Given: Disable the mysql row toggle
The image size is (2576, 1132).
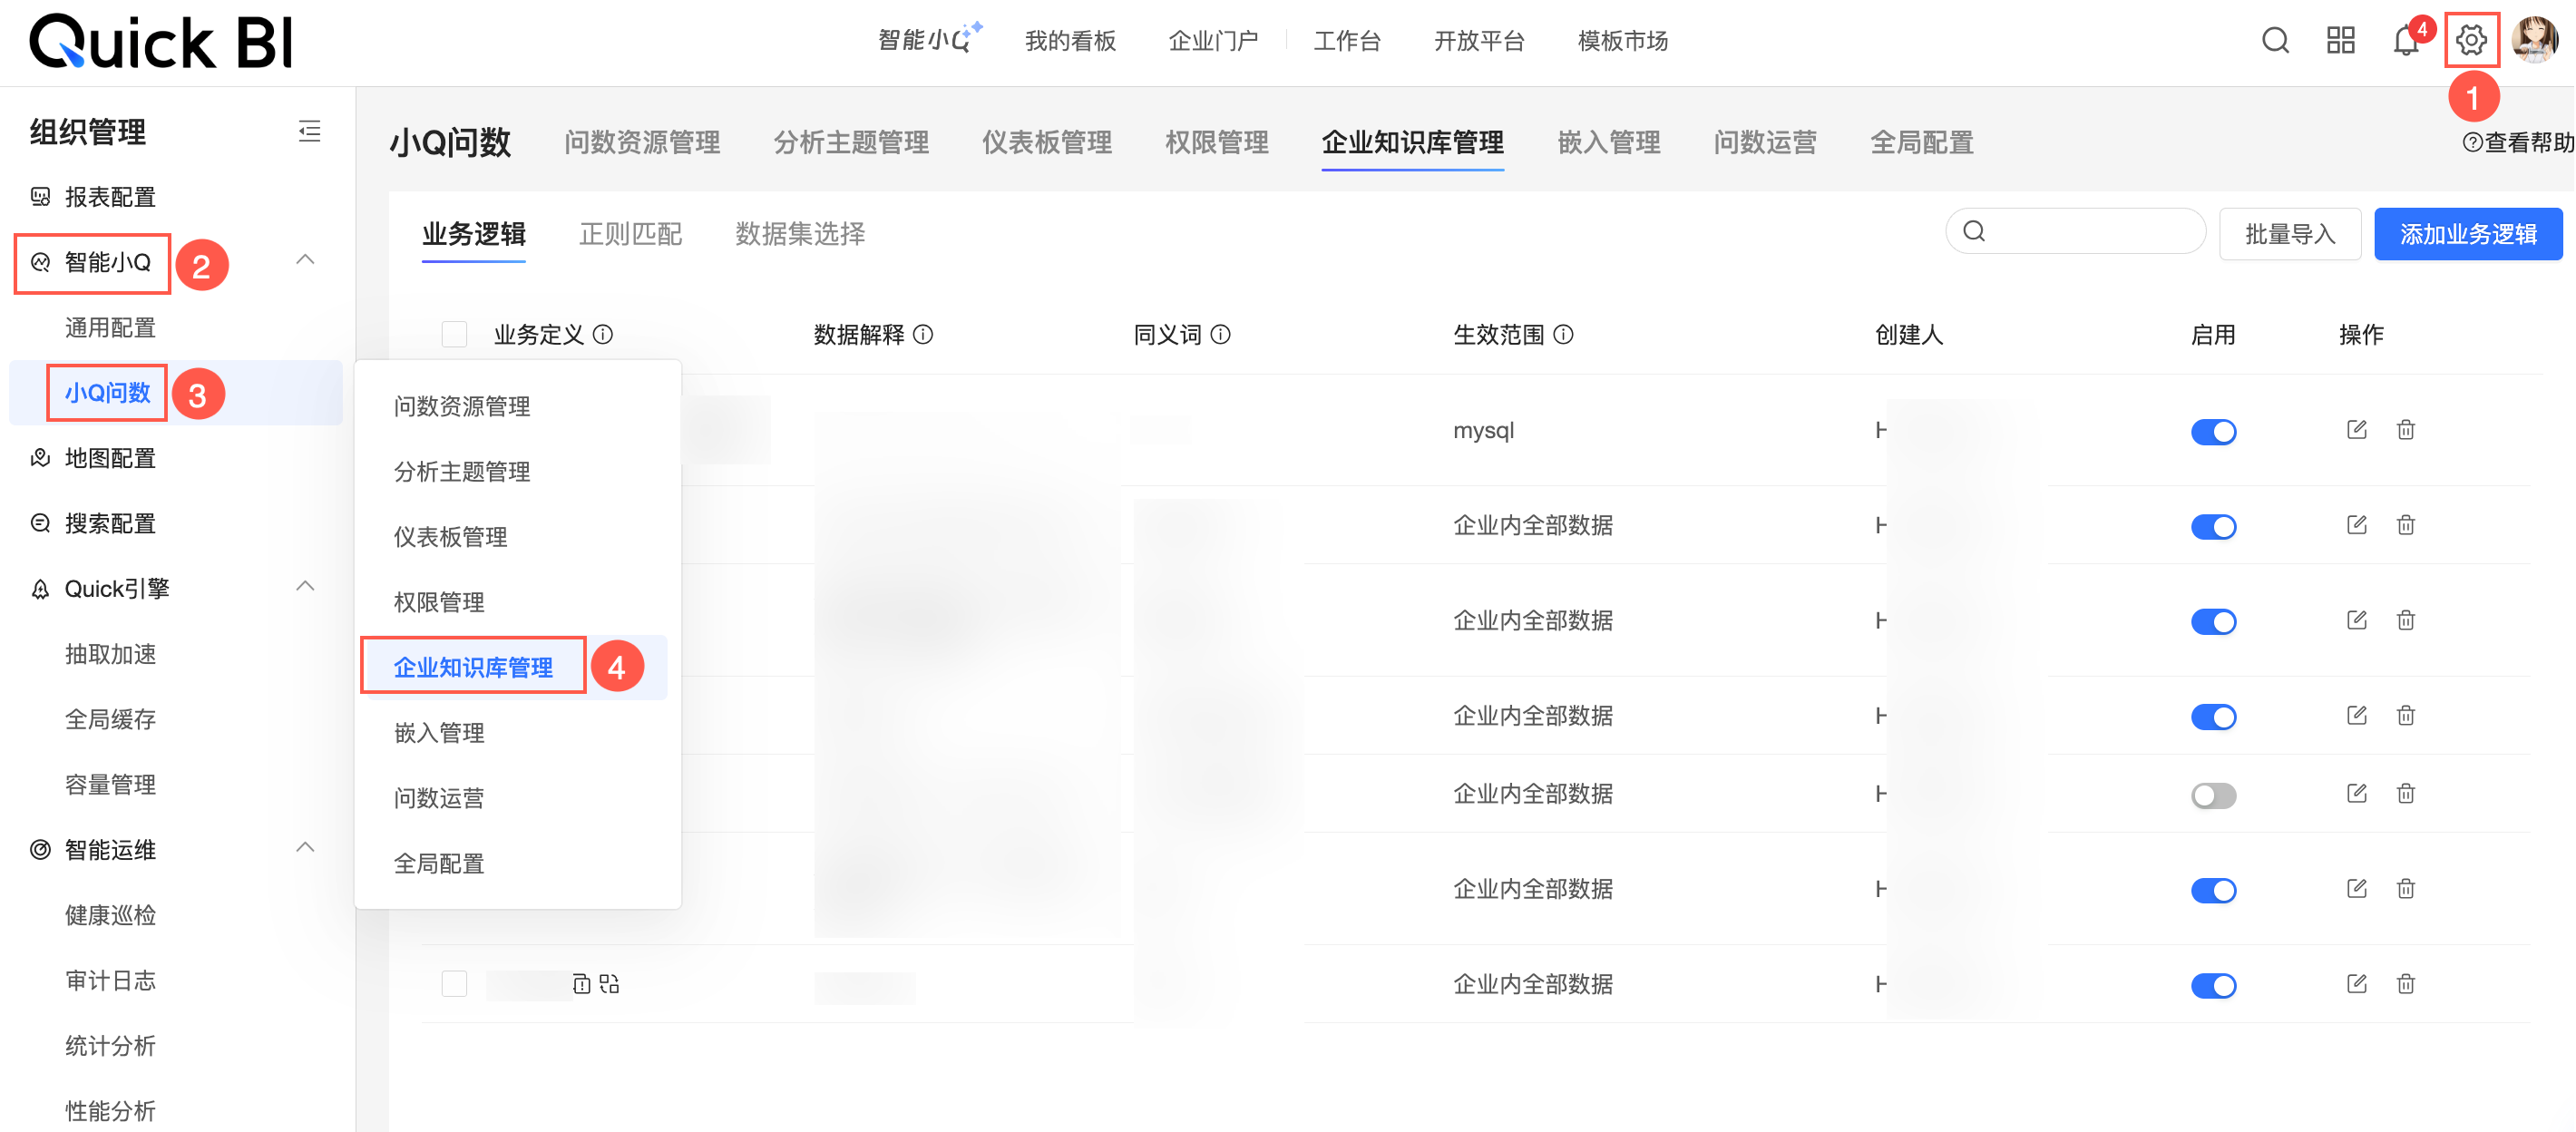Looking at the screenshot, I should coord(2212,432).
